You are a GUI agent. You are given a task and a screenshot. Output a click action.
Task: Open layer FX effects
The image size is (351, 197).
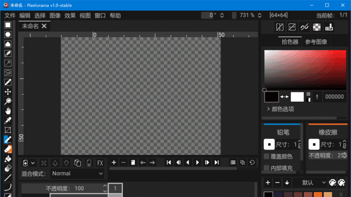coord(100,163)
